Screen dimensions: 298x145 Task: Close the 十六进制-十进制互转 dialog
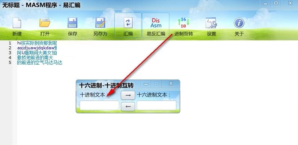[171, 83]
